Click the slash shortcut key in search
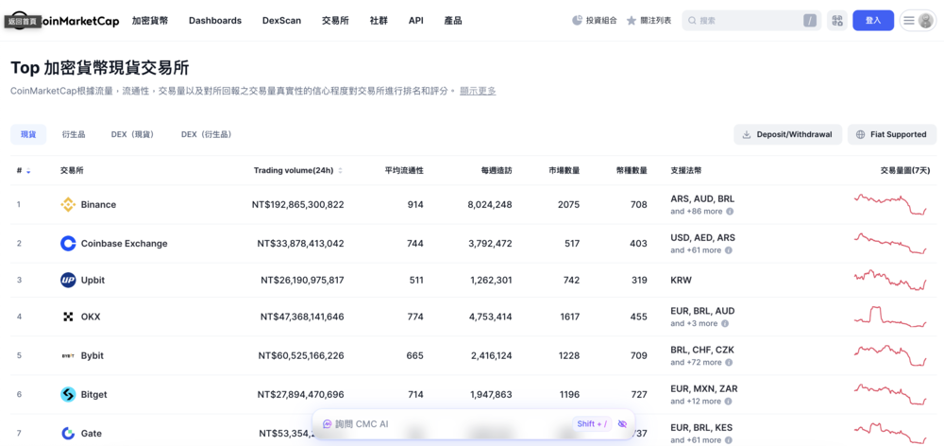Screen dimensions: 944x446 tap(810, 21)
